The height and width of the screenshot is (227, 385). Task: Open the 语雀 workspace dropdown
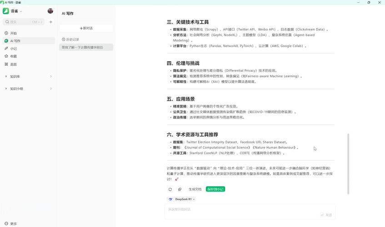(x=16, y=11)
